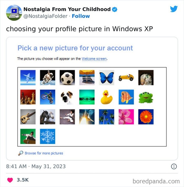The height and width of the screenshot is (187, 184).
Task: Pick the soccer ball picture
Action: tap(67, 78)
